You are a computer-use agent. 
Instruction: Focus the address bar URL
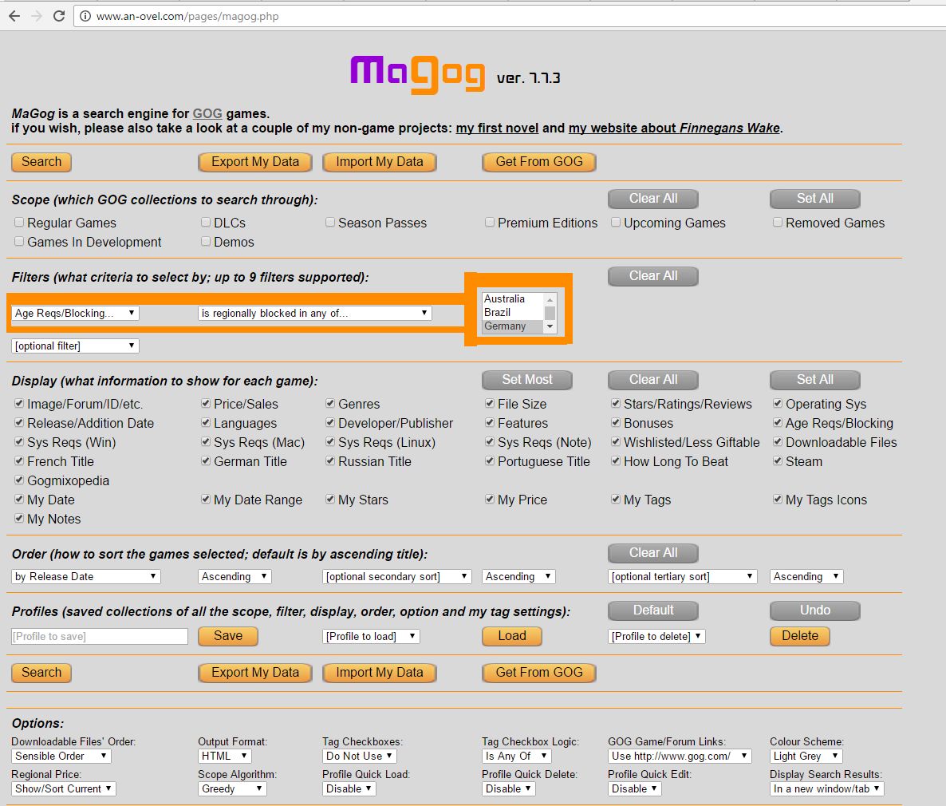(x=187, y=16)
